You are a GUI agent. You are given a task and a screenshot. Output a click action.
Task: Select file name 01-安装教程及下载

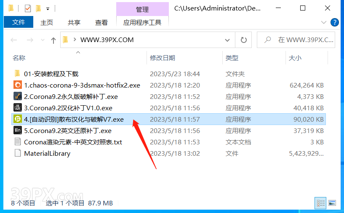tap(51, 74)
